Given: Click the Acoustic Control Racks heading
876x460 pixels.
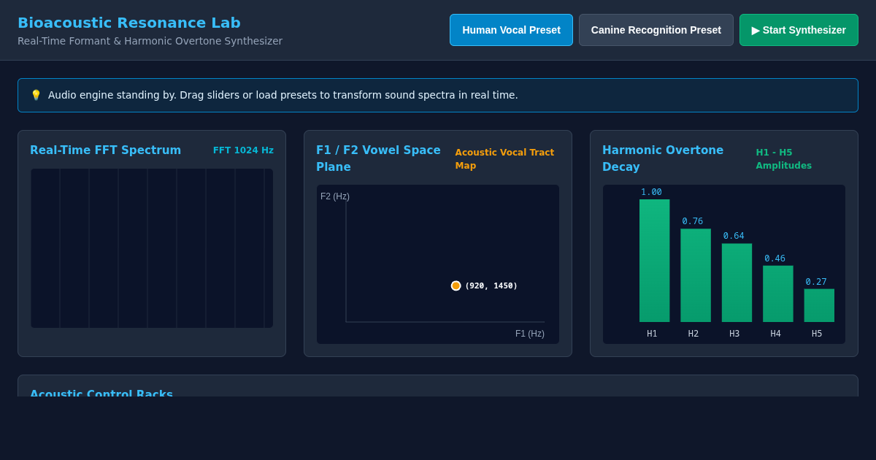Looking at the screenshot, I should click(x=101, y=393).
